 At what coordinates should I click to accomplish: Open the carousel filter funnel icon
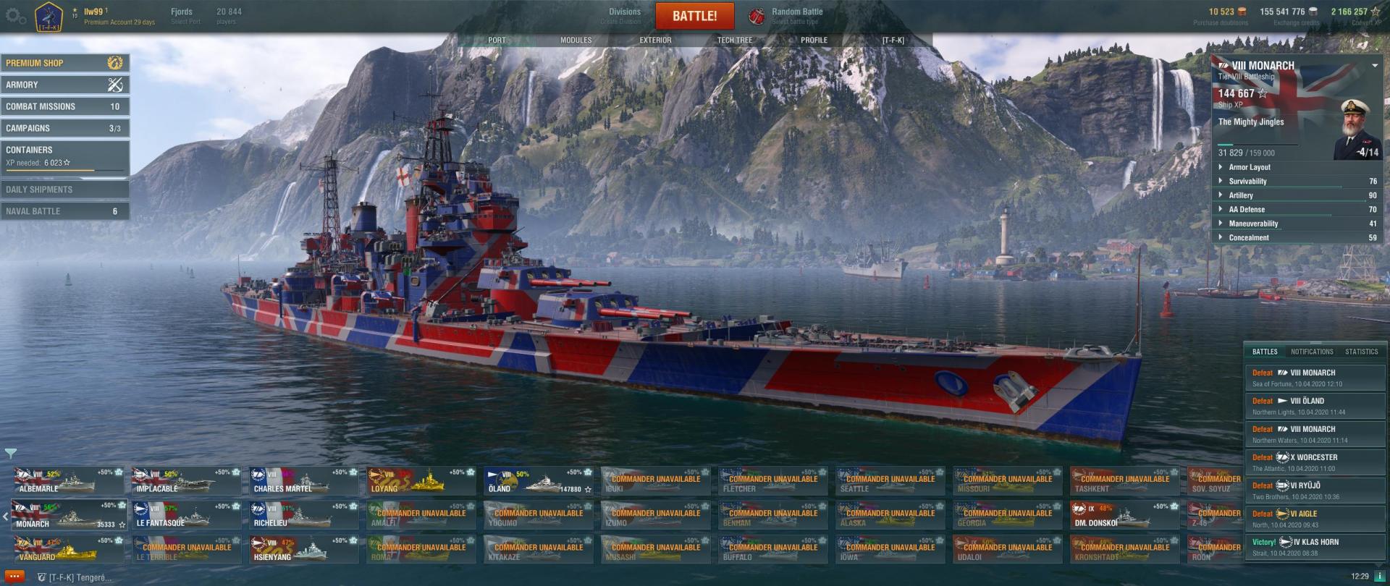pos(11,454)
